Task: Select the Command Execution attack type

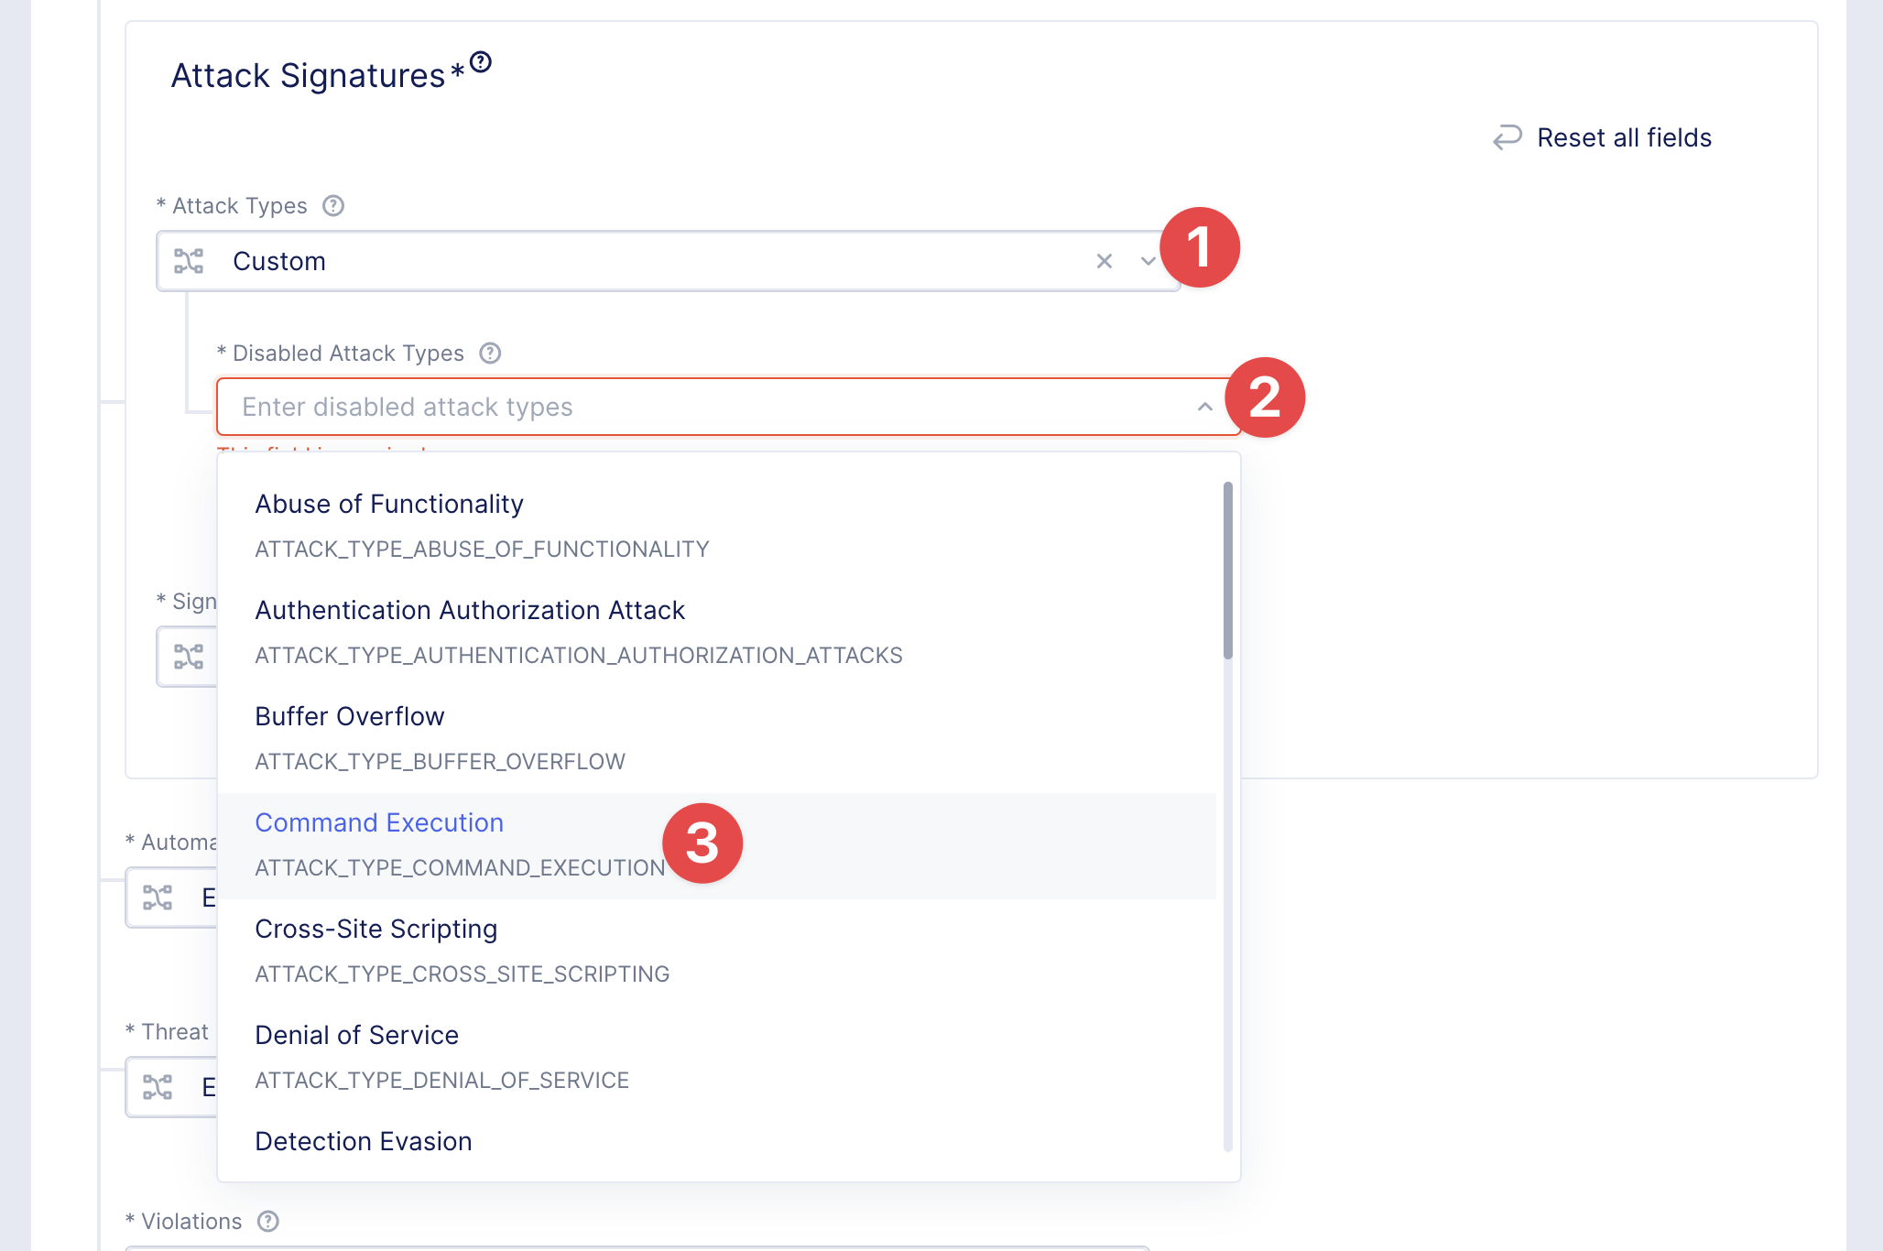Action: 379,823
